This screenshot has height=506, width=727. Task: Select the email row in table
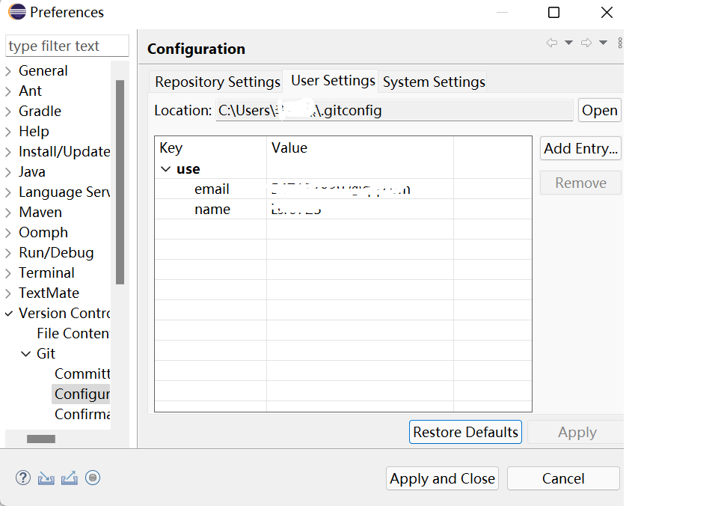343,189
